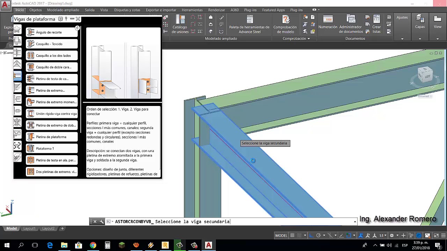Switch to the Renderizar tab
This screenshot has width=447, height=251.
pyautogui.click(x=217, y=10)
